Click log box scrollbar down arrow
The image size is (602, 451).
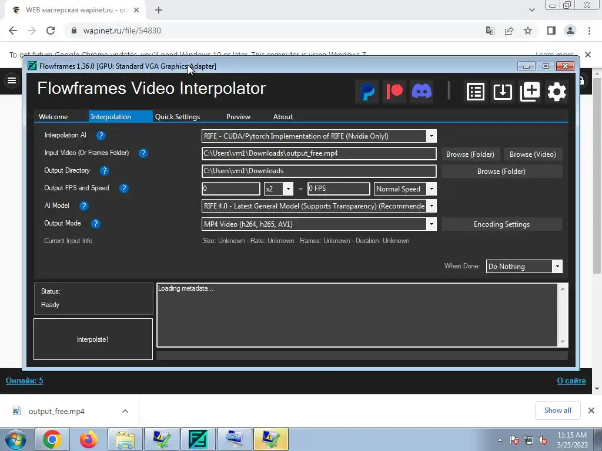(563, 341)
